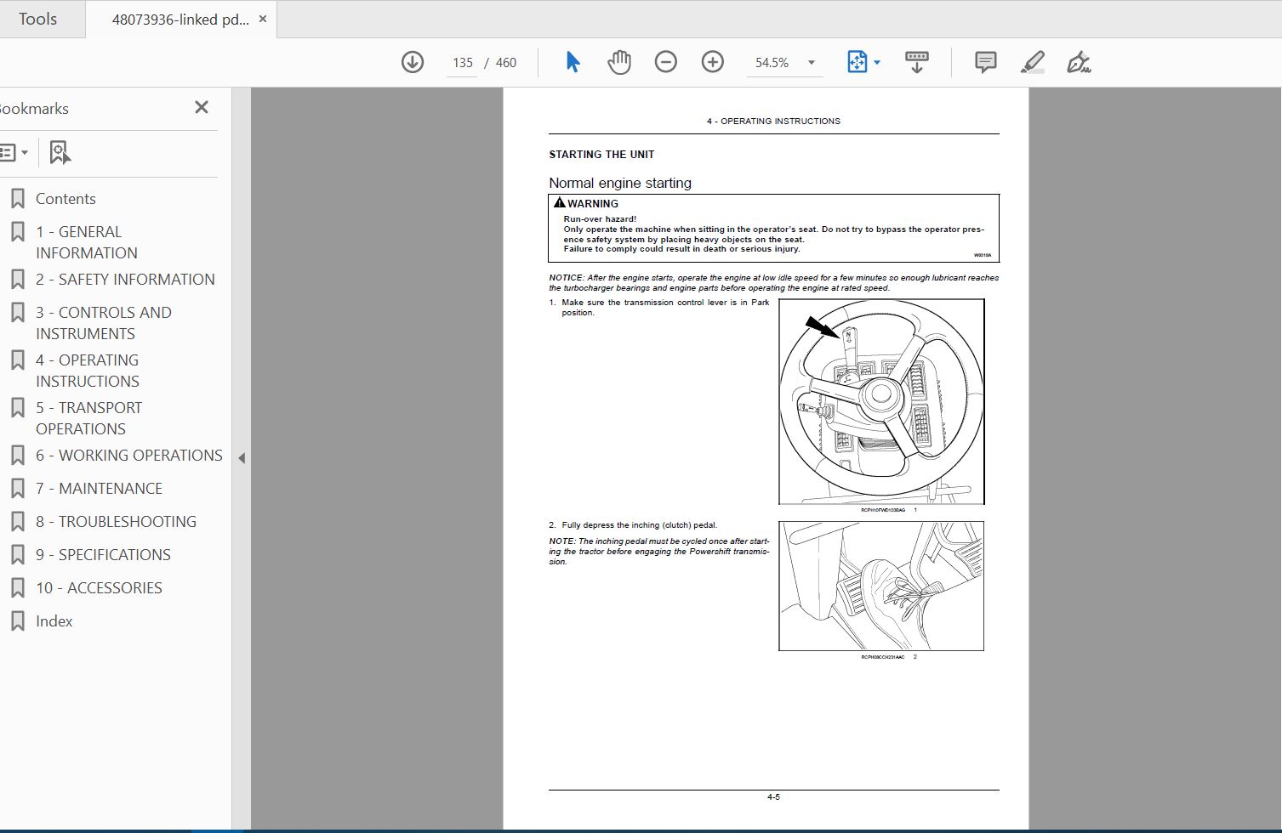1282x833 pixels.
Task: Click the scrolling mode keyboard icon
Action: (x=917, y=62)
